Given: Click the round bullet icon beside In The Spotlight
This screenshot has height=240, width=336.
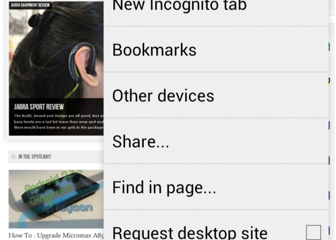Looking at the screenshot, I should [x=13, y=156].
